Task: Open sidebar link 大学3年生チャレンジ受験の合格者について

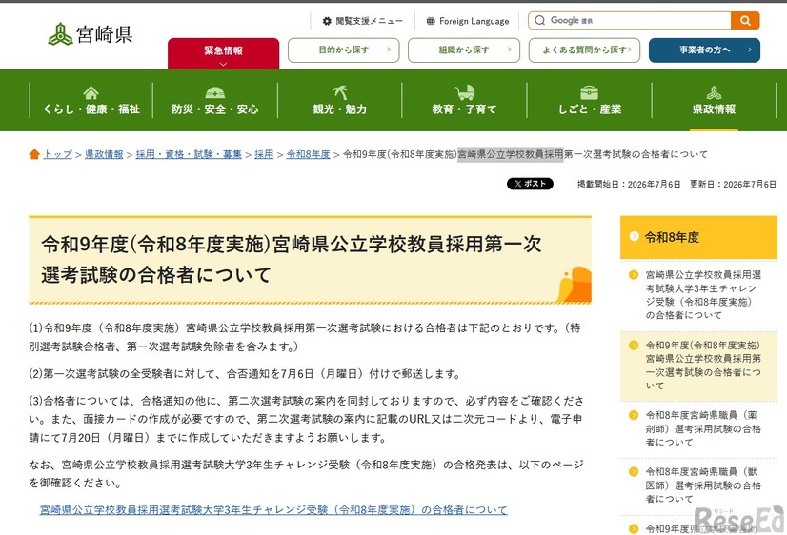Action: tap(703, 295)
